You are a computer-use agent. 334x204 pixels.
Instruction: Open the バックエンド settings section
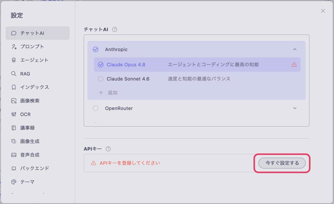38,168
